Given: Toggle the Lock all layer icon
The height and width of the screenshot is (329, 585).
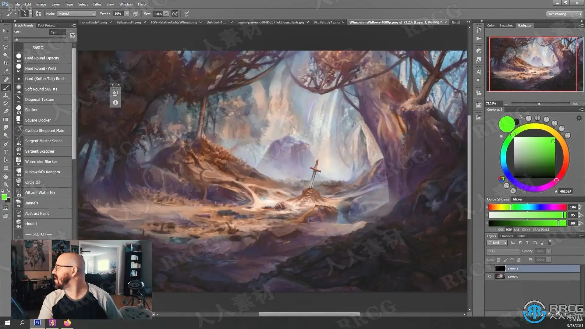Looking at the screenshot, I should (x=519, y=260).
